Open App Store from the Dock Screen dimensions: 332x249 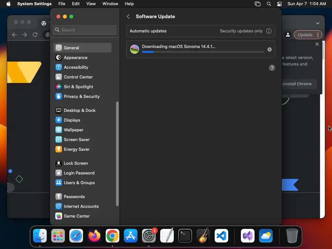tap(130, 236)
